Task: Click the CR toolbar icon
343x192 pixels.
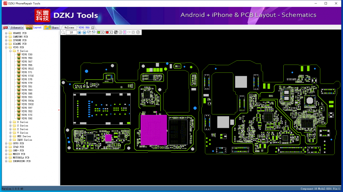Action: coord(129,32)
